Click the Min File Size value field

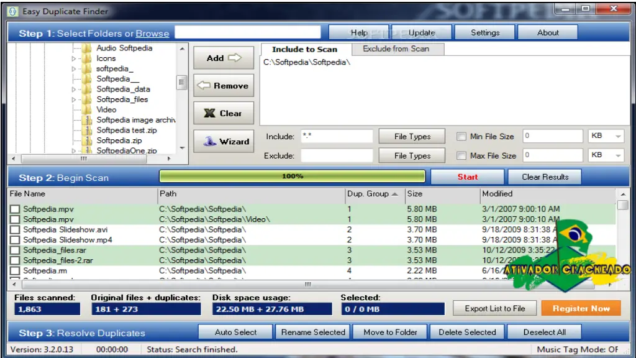click(x=552, y=136)
